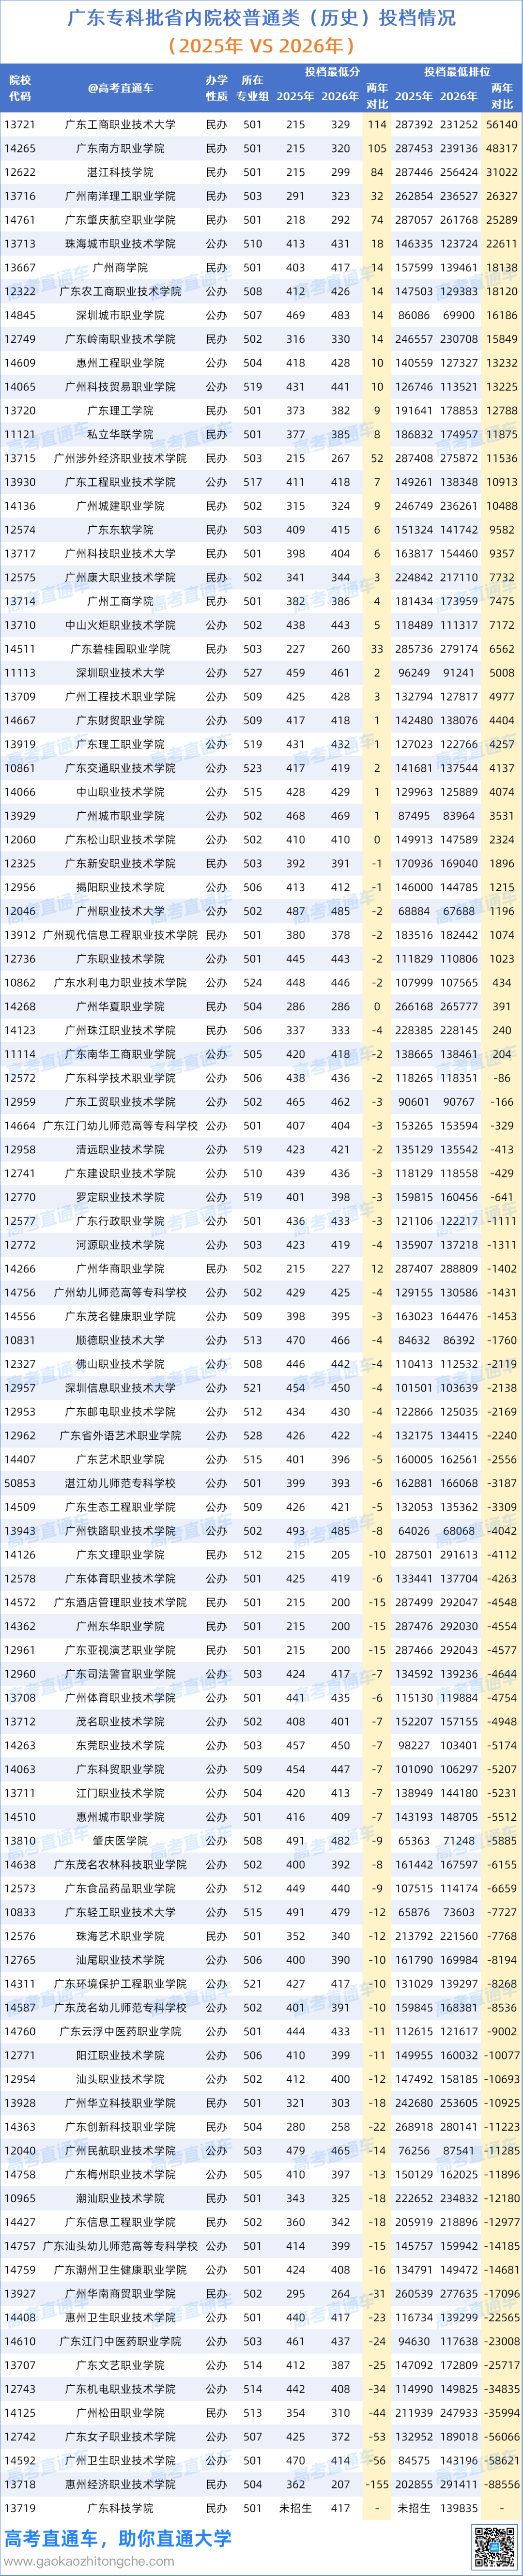Select 广东财贸职业学院
This screenshot has height=2576, width=523.
(120, 721)
